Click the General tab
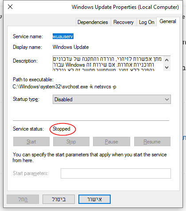The height and width of the screenshot is (211, 186). (x=168, y=21)
